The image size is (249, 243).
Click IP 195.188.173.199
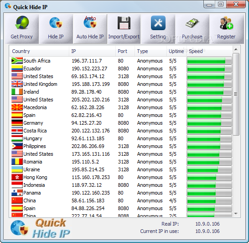click(90, 84)
